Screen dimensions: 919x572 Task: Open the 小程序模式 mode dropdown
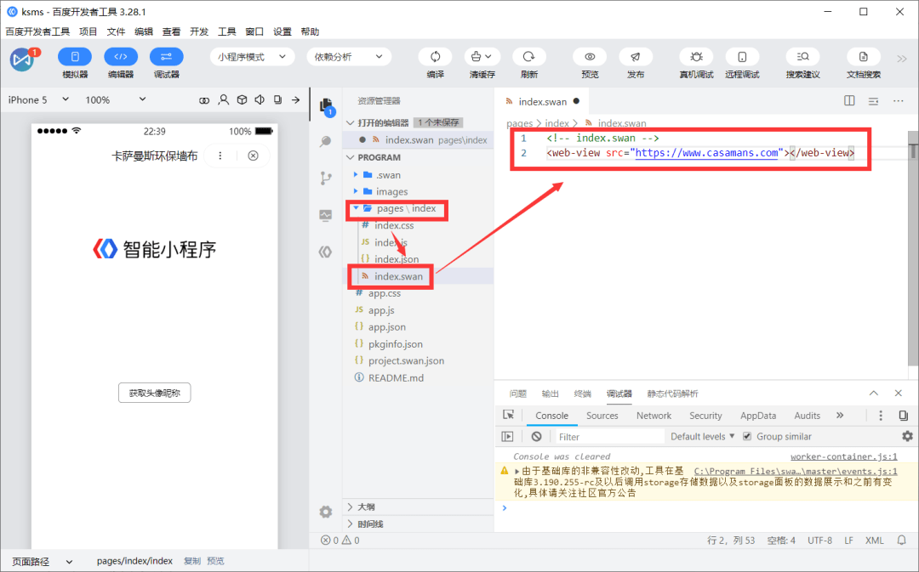coord(251,57)
